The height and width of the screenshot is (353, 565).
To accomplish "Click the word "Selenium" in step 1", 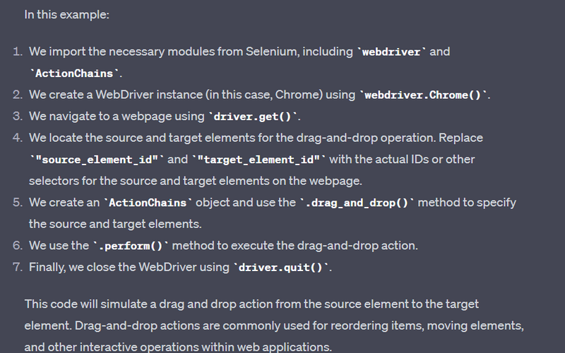I will click(272, 52).
